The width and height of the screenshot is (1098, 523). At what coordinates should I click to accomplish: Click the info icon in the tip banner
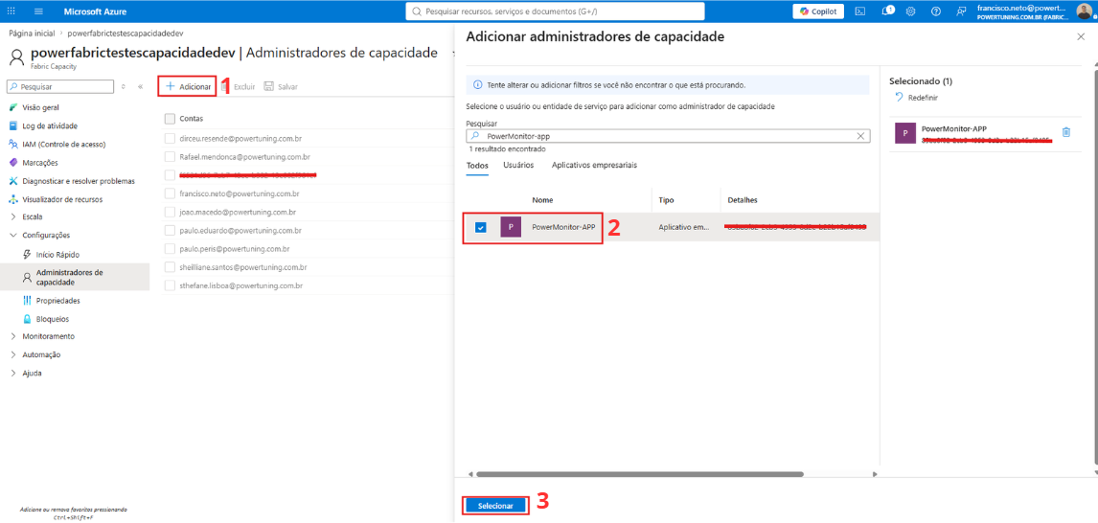tap(478, 84)
